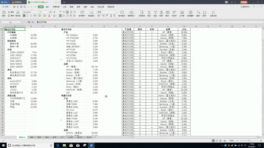The height and width of the screenshot is (148, 264).
Task: Click the increase font size icon
Action: tap(51, 12)
